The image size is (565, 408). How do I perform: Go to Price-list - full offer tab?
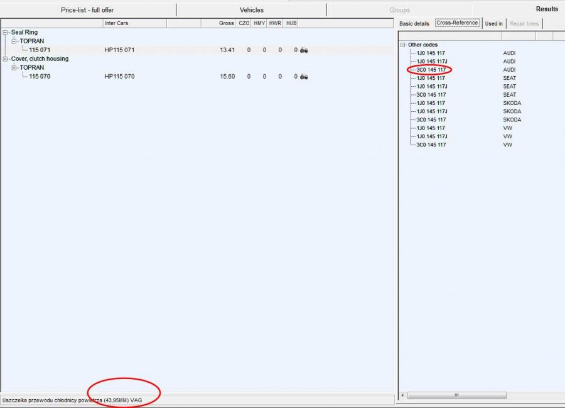(x=87, y=10)
